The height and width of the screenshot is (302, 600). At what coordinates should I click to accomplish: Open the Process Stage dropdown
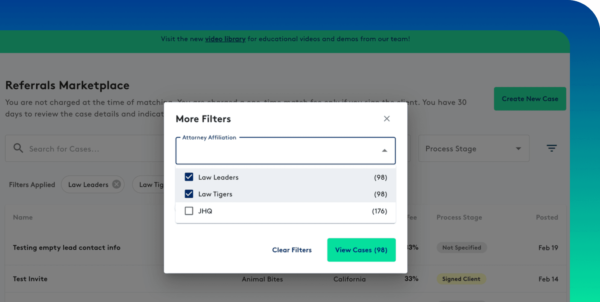point(473,149)
